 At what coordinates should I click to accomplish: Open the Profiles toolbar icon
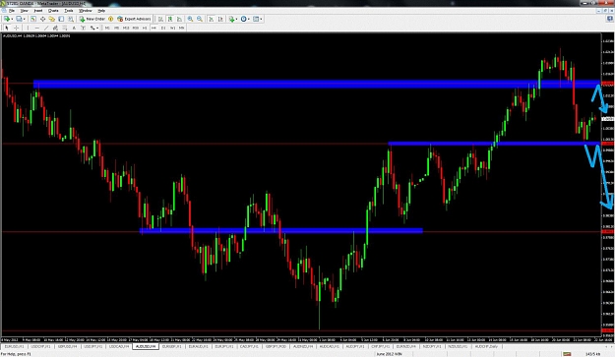click(19, 19)
